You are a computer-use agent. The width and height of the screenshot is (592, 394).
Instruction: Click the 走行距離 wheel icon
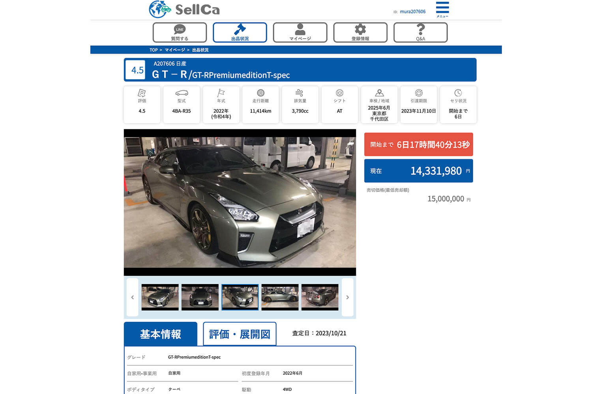pos(260,93)
